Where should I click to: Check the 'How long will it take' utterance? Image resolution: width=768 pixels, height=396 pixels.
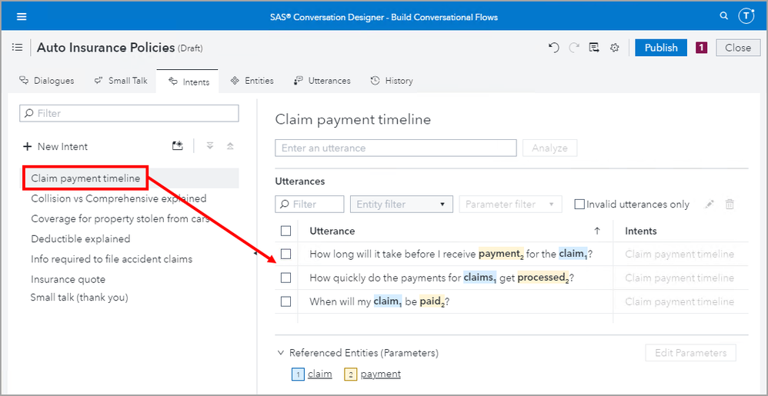286,254
